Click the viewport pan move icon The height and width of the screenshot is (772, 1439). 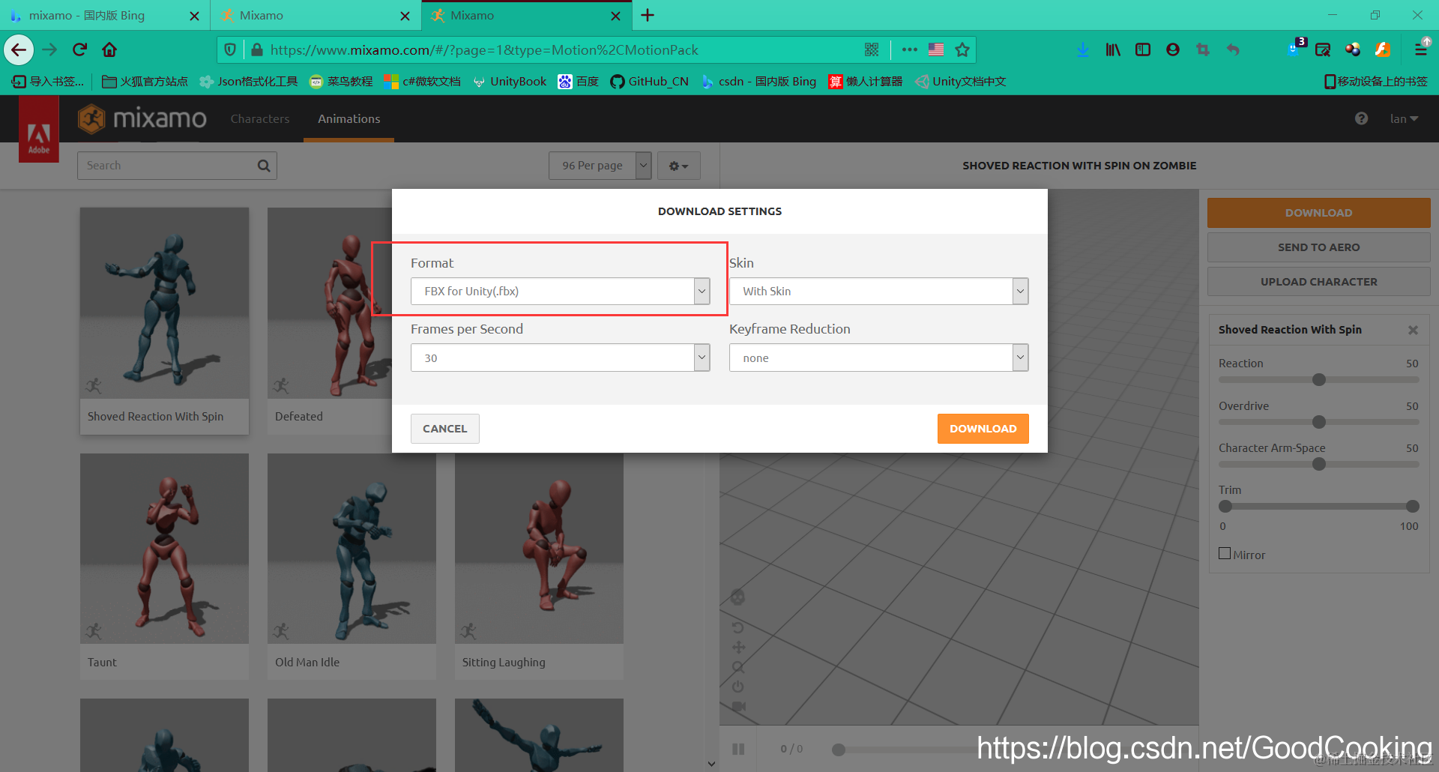coord(738,647)
